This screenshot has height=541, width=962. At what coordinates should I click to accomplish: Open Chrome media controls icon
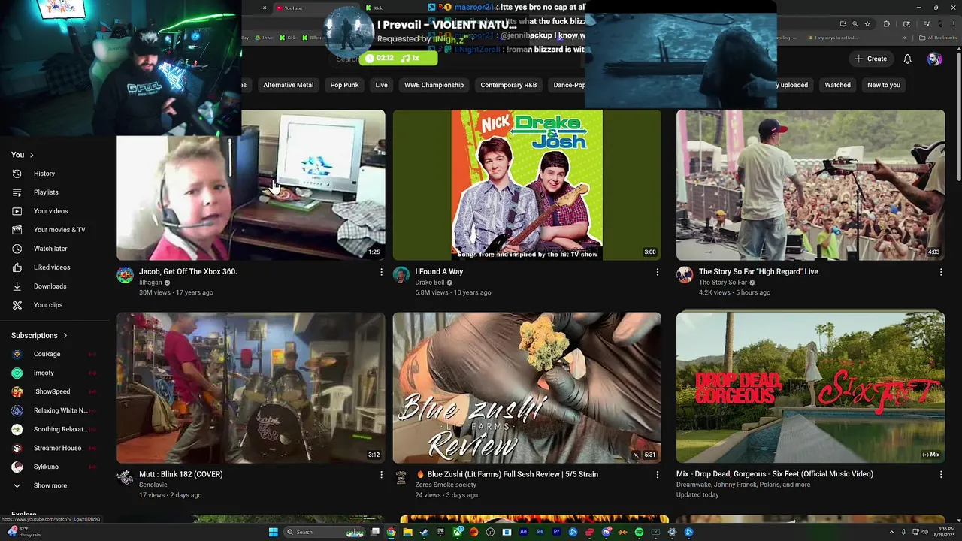(x=927, y=24)
